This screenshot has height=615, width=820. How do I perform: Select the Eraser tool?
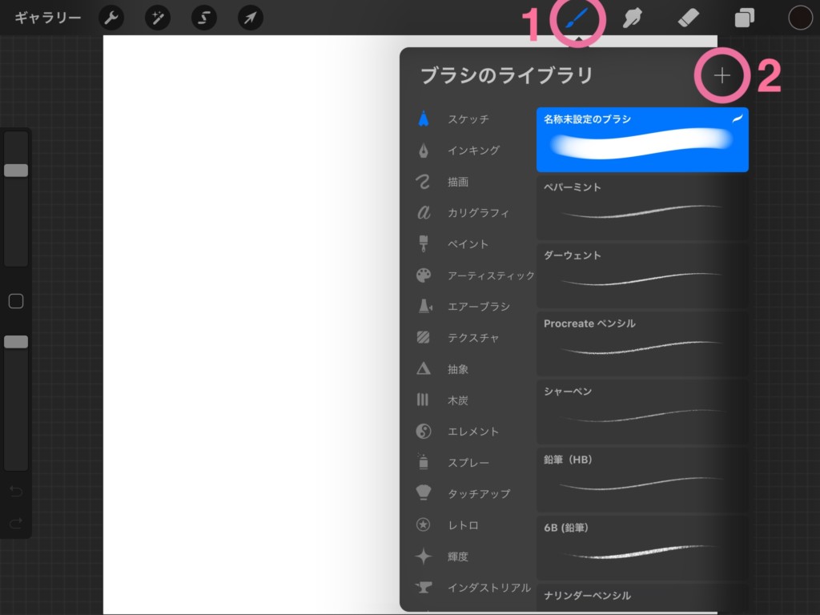(x=688, y=18)
